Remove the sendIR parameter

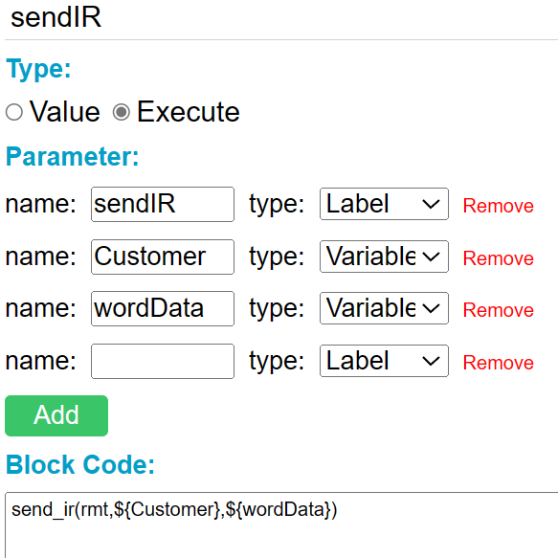(499, 206)
